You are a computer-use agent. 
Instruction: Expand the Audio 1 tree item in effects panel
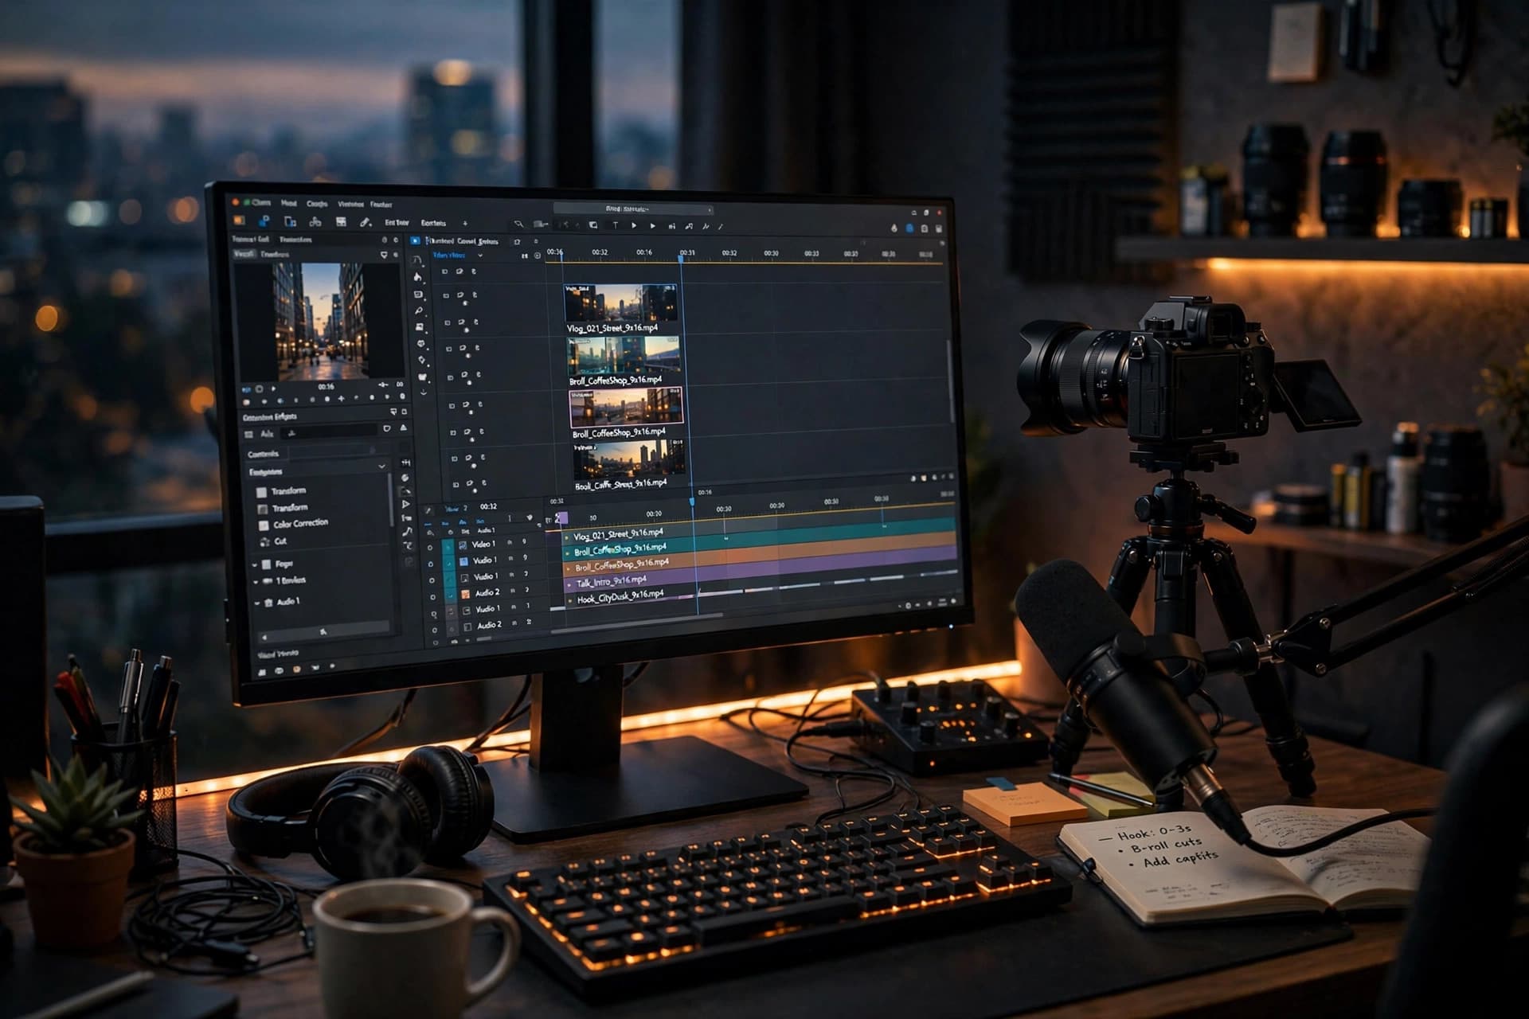256,603
